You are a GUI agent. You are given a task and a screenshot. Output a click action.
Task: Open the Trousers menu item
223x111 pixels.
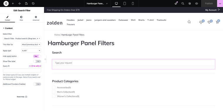click(71, 24)
